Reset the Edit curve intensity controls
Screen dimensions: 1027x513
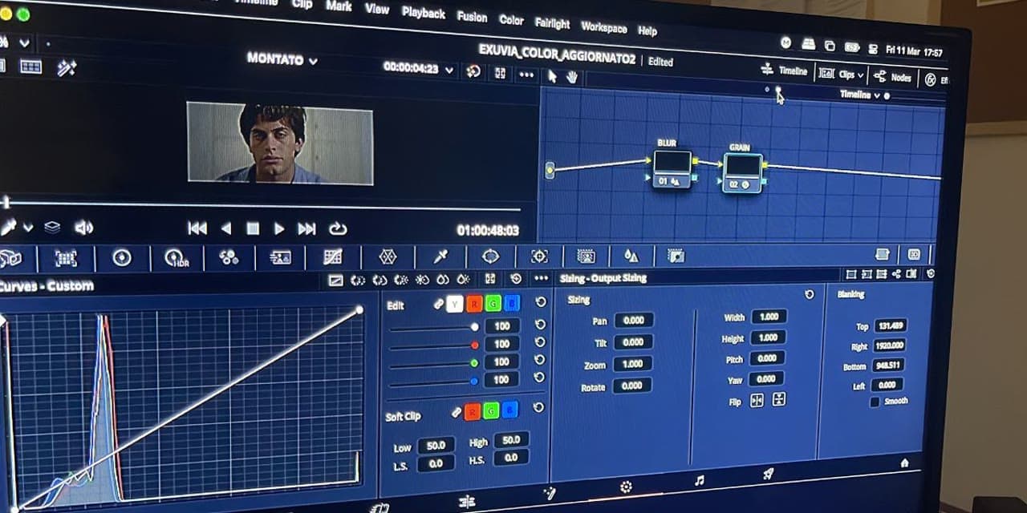click(541, 302)
